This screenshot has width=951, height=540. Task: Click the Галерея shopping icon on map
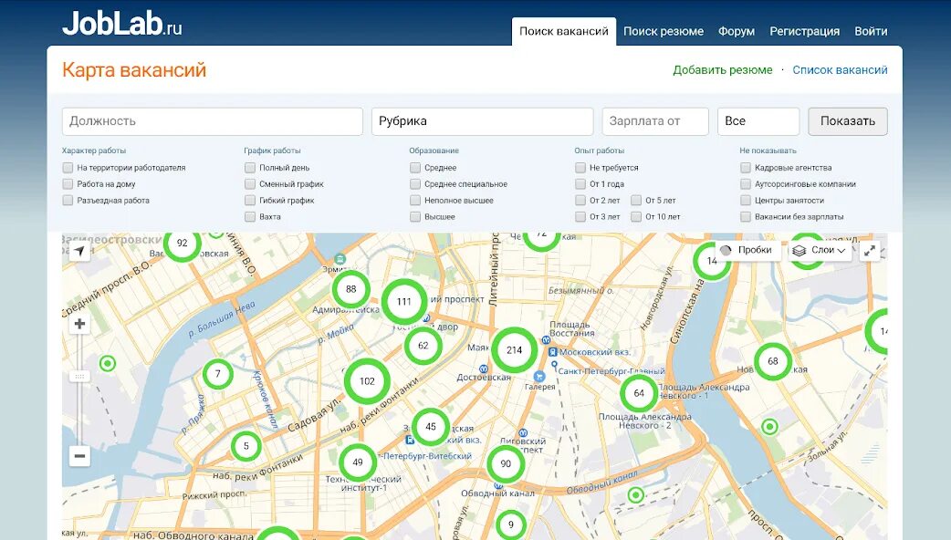539,377
